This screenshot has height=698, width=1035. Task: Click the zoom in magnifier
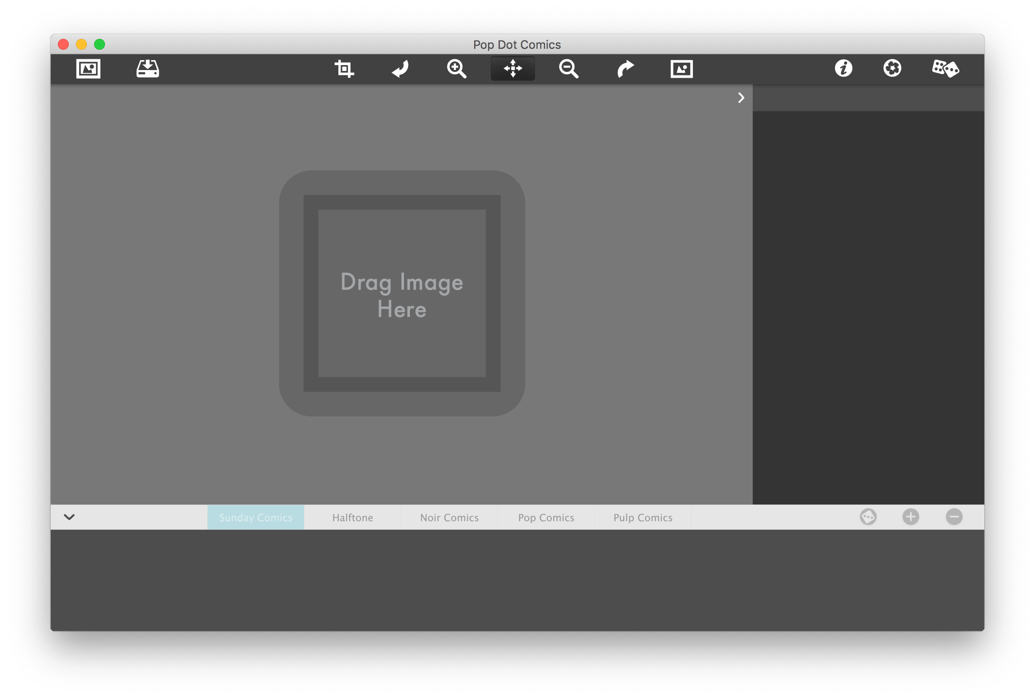click(456, 69)
